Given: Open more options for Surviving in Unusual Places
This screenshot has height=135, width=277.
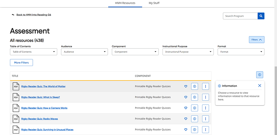Looking at the screenshot, I should coord(205,129).
